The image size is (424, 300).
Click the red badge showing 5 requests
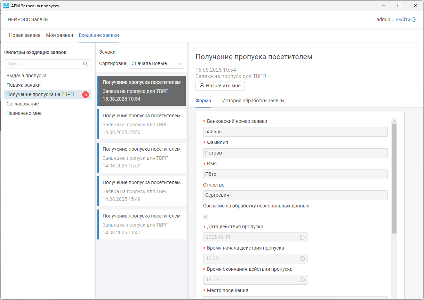[x=86, y=95]
